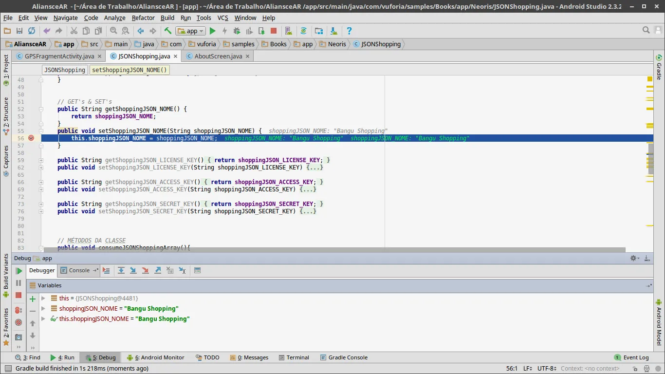Click the Make Project hammer icon
This screenshot has height=374, width=665.
click(x=167, y=31)
